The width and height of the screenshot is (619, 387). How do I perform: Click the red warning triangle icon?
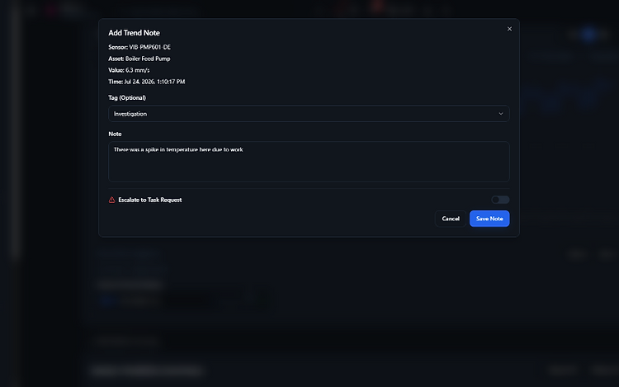[x=111, y=200]
